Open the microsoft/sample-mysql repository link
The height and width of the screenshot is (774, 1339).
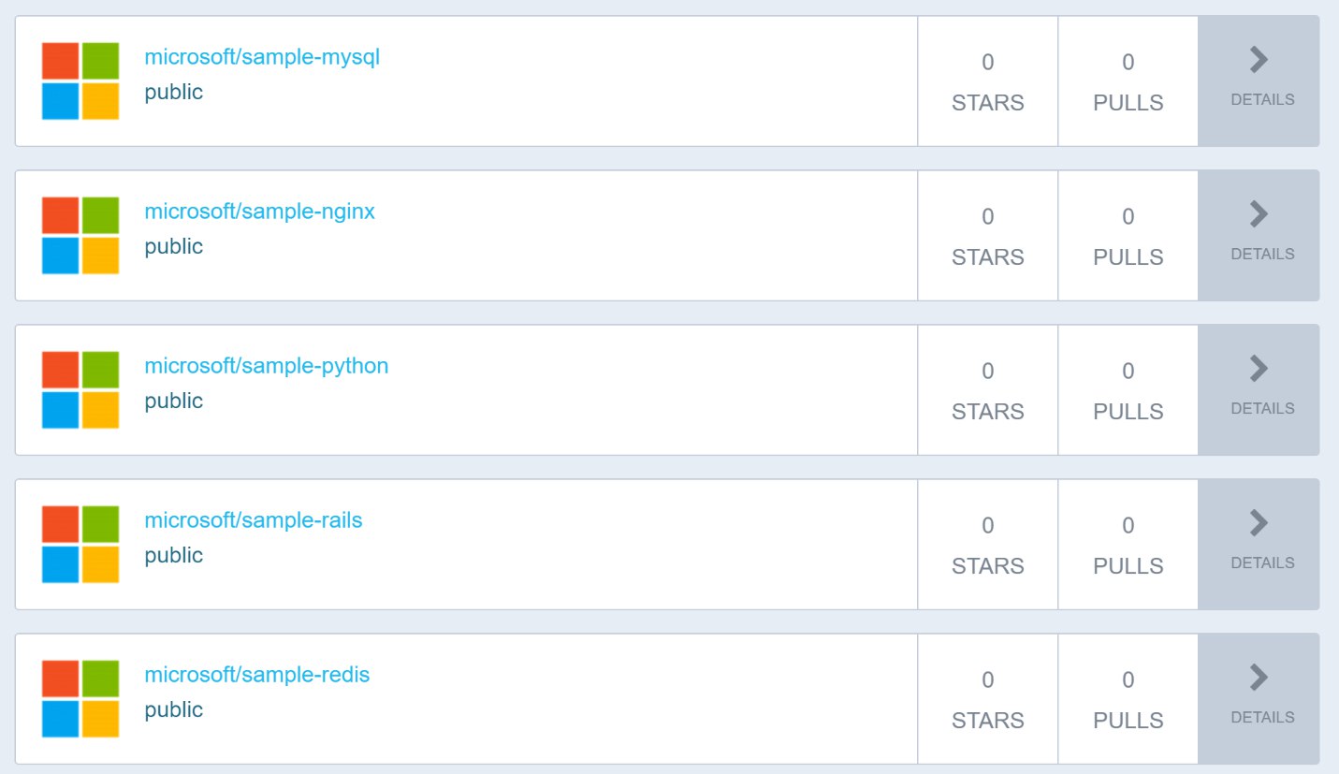tap(262, 57)
